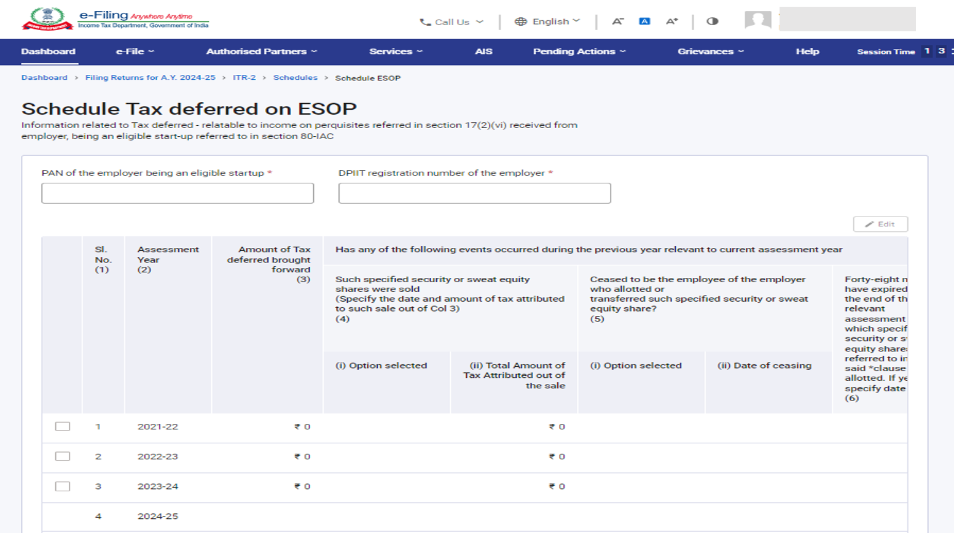Select the checkbox for 2022-23 row
The height and width of the screenshot is (533, 954).
[x=63, y=456]
